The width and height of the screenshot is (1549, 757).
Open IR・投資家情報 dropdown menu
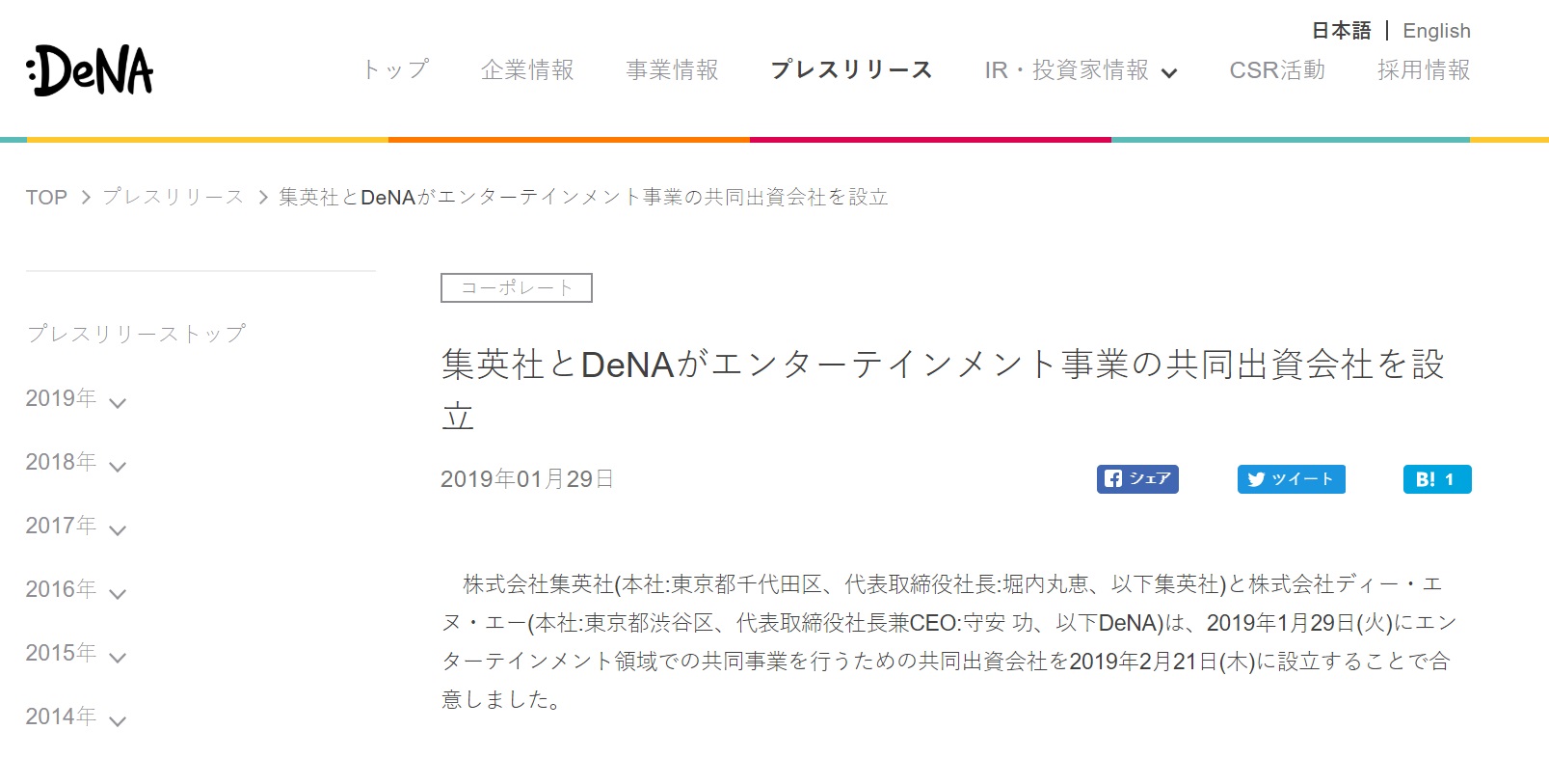(1081, 70)
